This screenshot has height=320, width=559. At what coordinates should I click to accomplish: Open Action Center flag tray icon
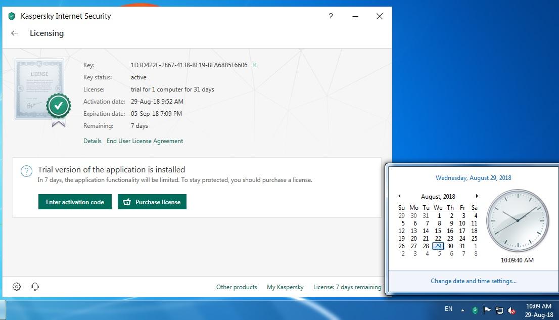pyautogui.click(x=487, y=310)
